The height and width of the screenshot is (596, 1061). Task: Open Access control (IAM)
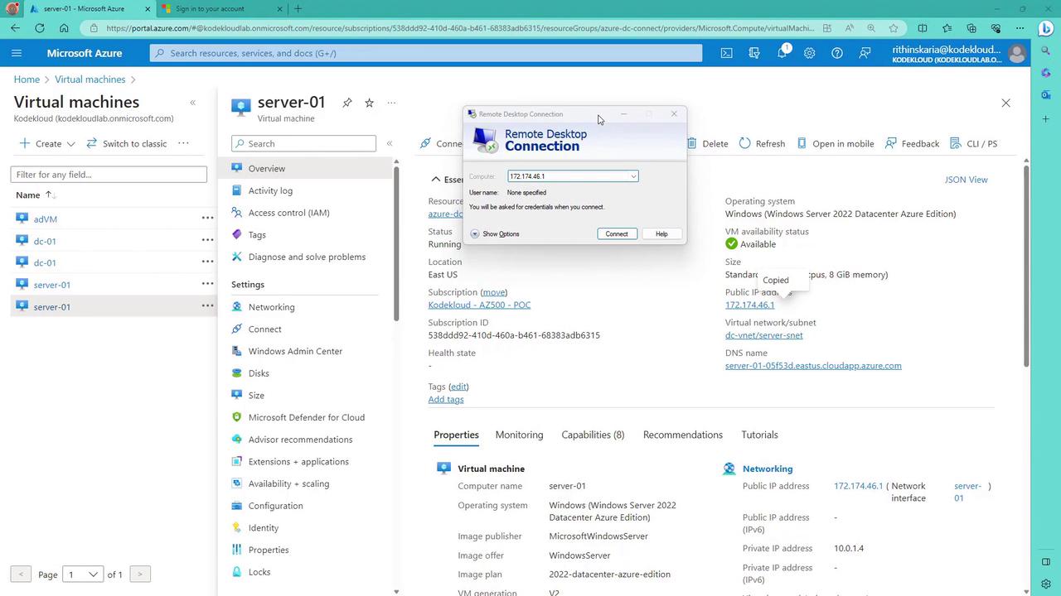click(x=288, y=213)
